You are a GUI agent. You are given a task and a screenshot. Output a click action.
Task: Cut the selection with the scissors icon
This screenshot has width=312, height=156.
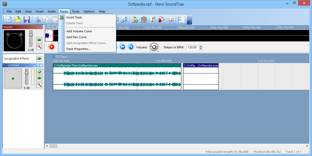pos(38,19)
